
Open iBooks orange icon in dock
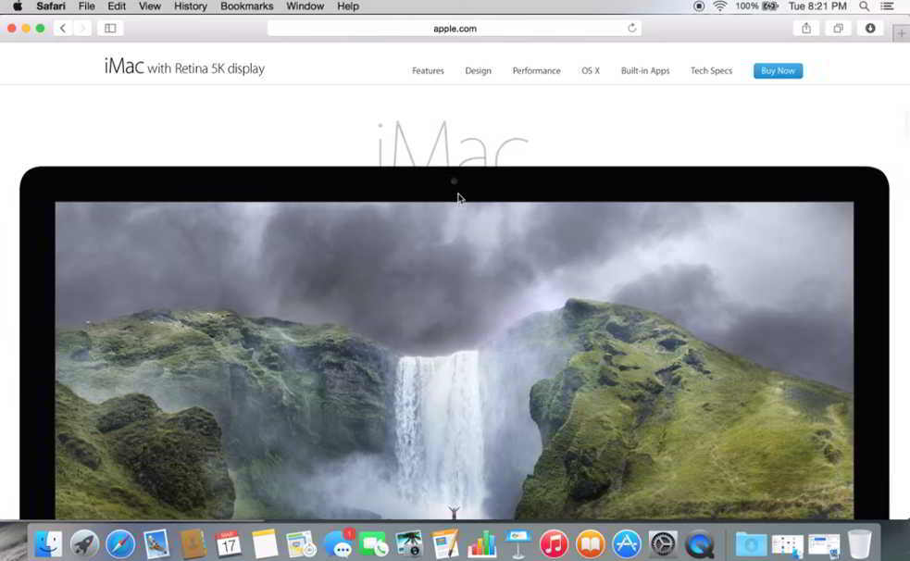591,544
